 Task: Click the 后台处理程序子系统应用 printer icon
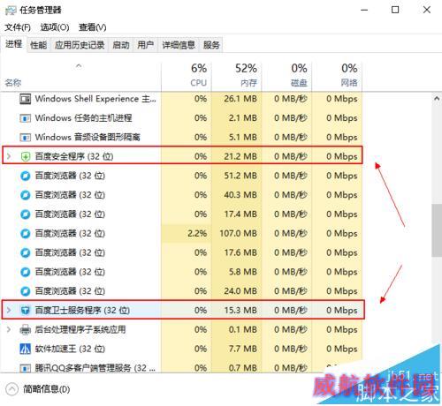click(26, 329)
